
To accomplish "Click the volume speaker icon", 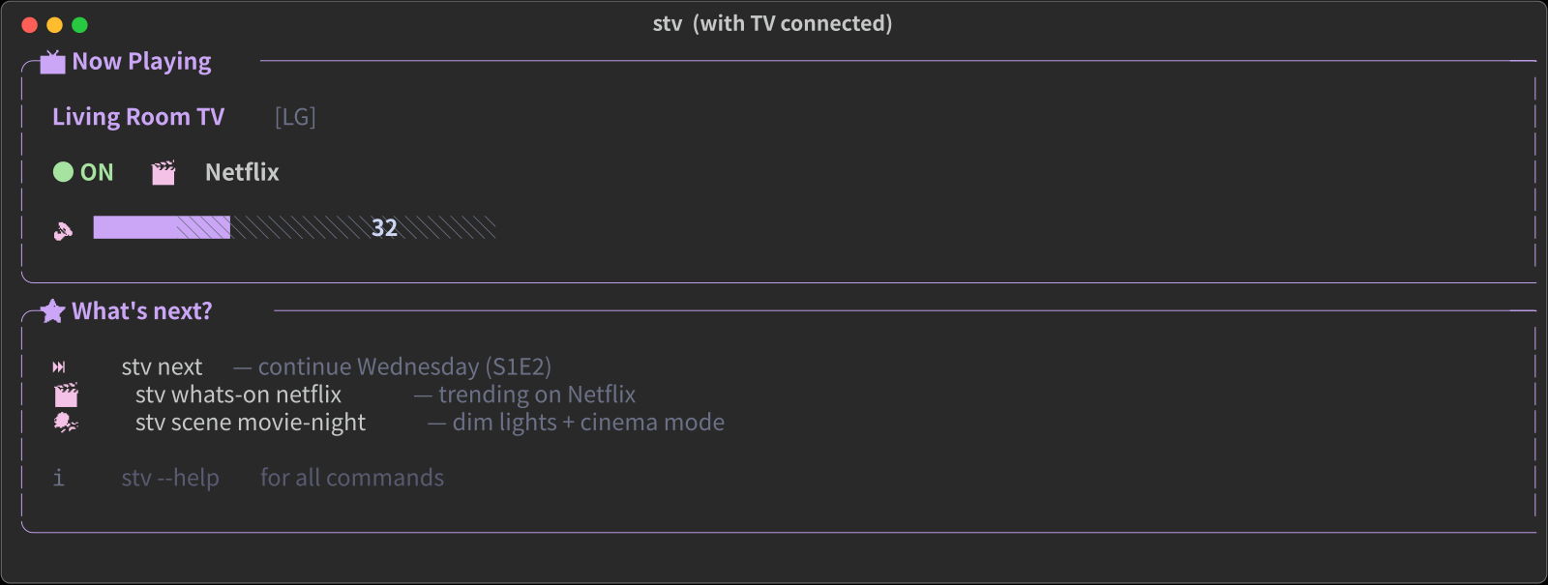I will 63,228.
